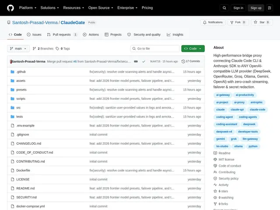
Task: Open the GitHub home logo
Action: 10,8
